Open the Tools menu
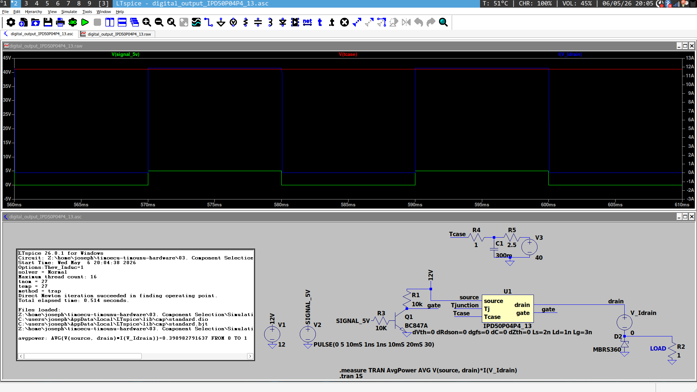This screenshot has width=697, height=392. pos(87,12)
